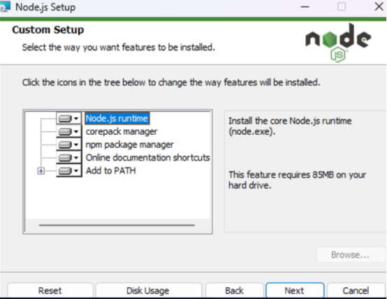Open the dropdown arrow beside corepack manager
Screen dimensions: 387x299
tap(76, 132)
